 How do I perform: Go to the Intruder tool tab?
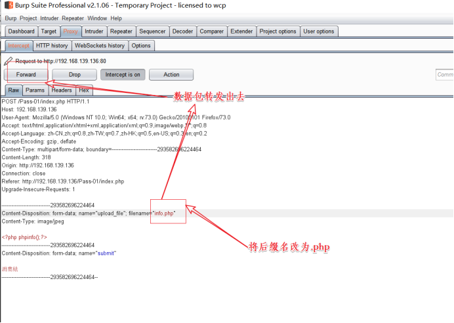click(94, 31)
